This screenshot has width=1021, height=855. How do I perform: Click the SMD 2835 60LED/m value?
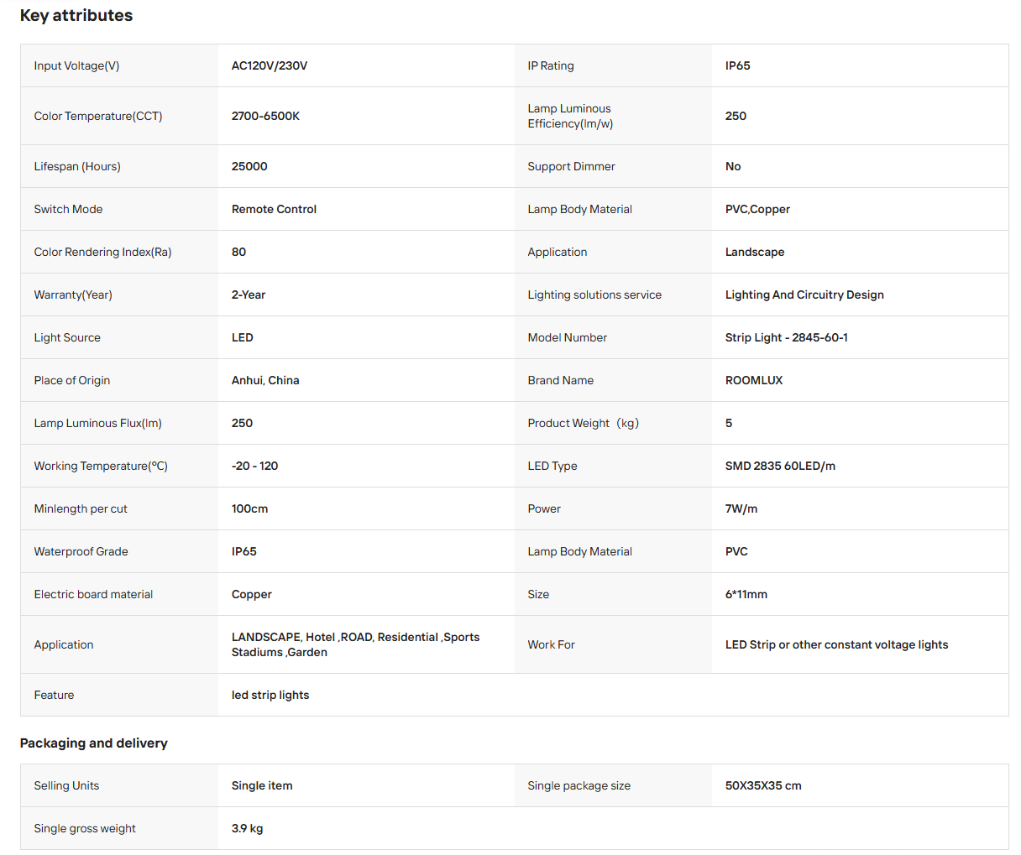click(780, 466)
